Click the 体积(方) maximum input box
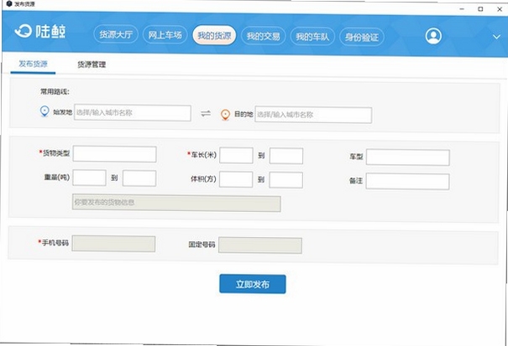 pos(286,180)
